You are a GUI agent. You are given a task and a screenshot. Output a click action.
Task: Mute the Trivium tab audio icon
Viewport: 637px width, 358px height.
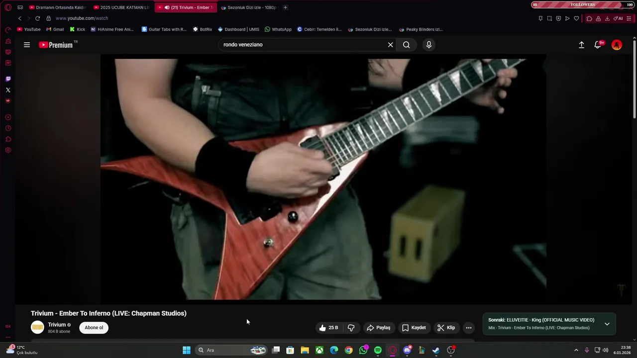coord(167,7)
